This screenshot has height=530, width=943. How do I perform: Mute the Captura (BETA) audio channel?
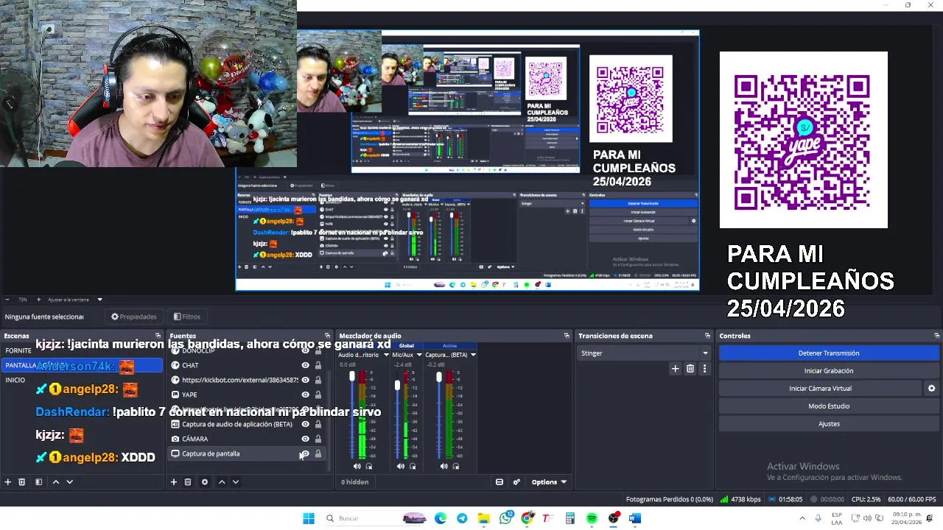[x=444, y=466]
